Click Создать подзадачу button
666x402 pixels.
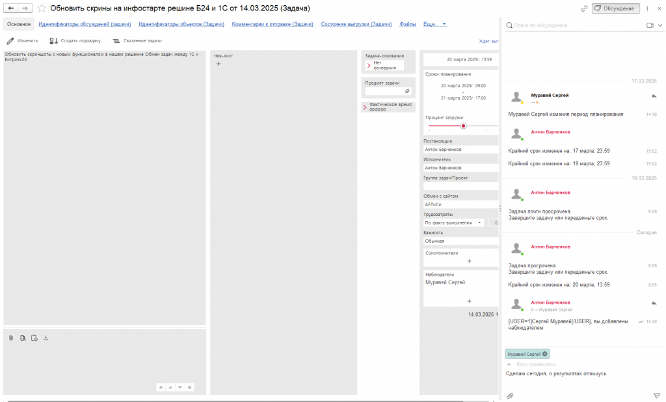coord(75,41)
